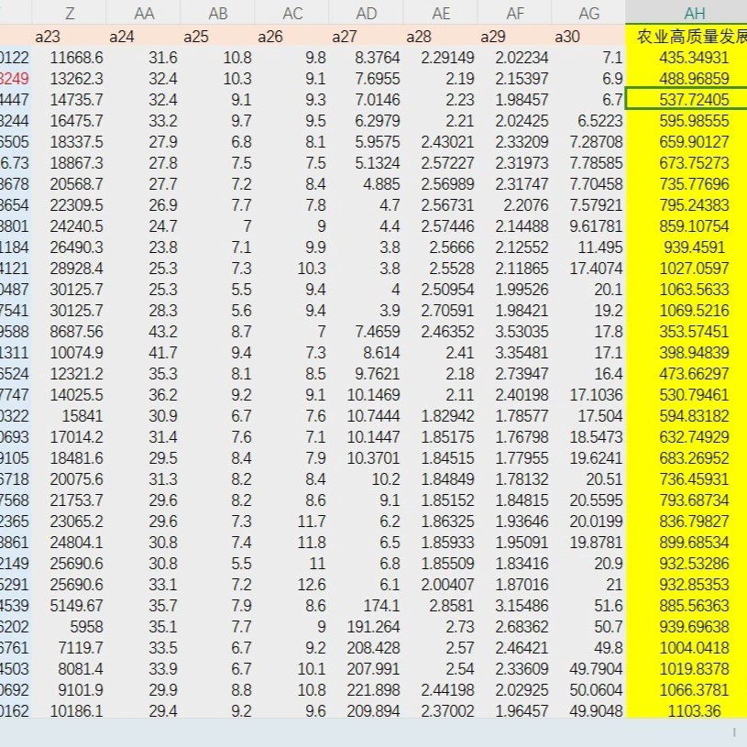Select the cell showing 15841
Image resolution: width=747 pixels, height=747 pixels.
click(70, 416)
